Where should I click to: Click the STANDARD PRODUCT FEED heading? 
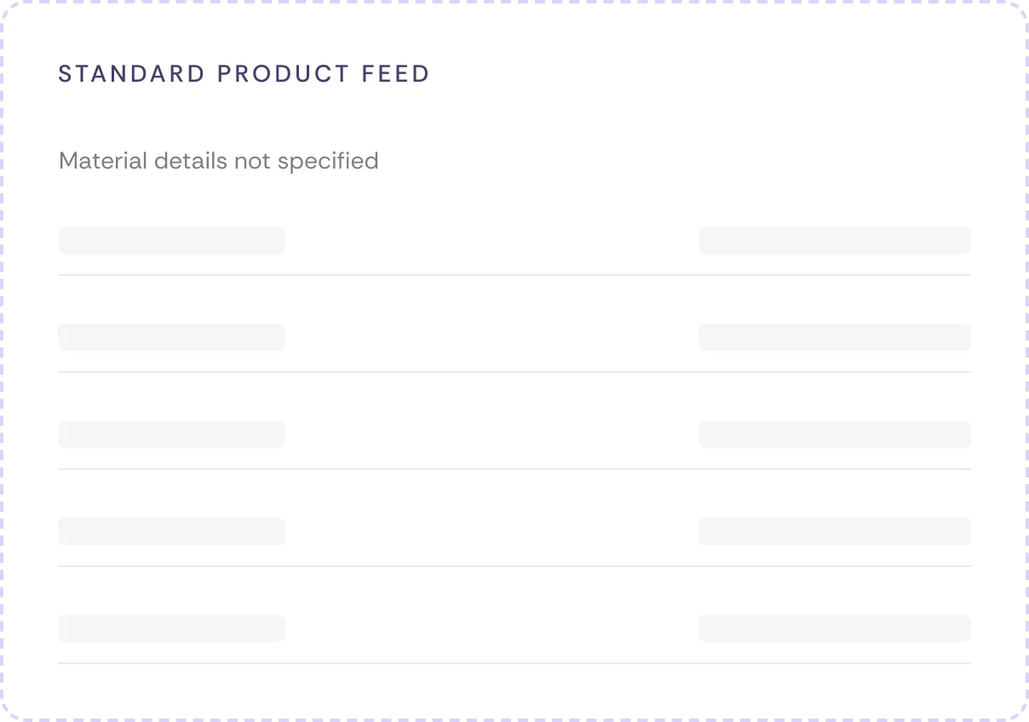(244, 74)
